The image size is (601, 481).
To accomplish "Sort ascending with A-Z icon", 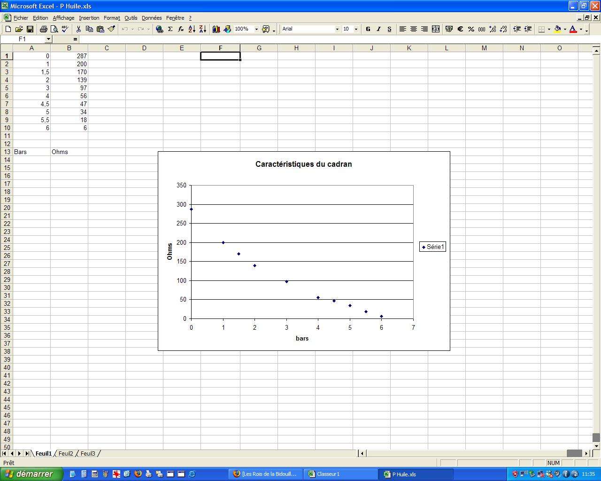I will [192, 29].
